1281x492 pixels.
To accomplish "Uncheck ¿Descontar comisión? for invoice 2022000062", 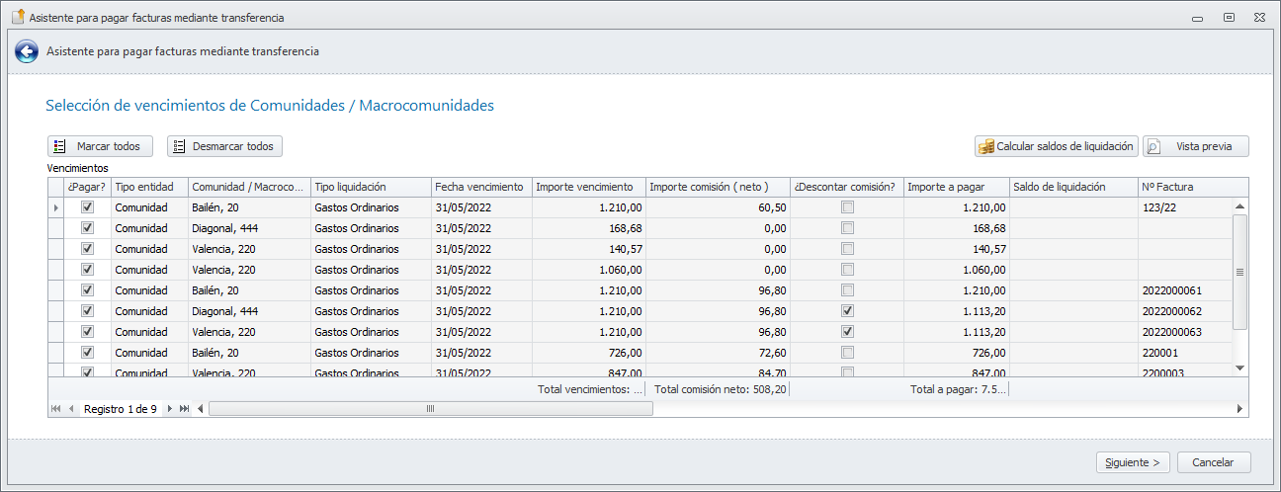I will pos(847,311).
